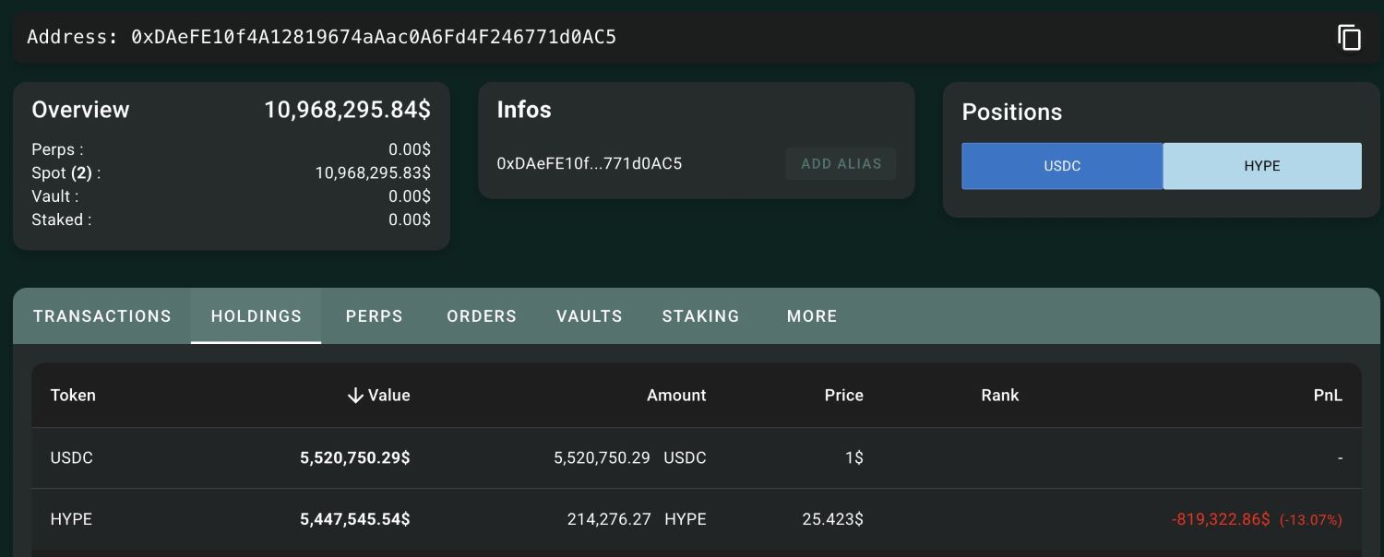Sort holdings by the Value column header
1384x557 pixels.
tap(388, 395)
